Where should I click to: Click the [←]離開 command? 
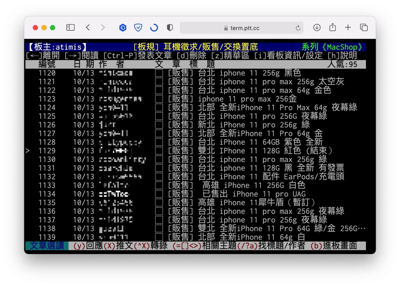(x=43, y=56)
